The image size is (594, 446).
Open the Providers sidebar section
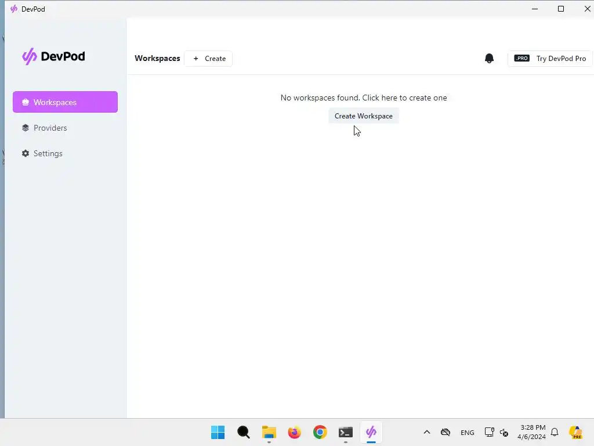[x=65, y=128]
